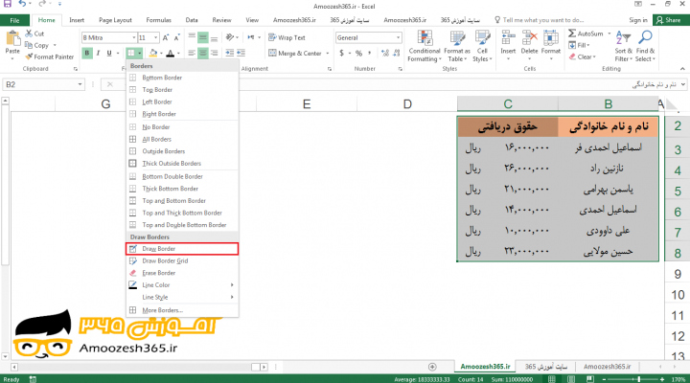Toggle Italic formatting
The width and height of the screenshot is (690, 383).
point(98,54)
